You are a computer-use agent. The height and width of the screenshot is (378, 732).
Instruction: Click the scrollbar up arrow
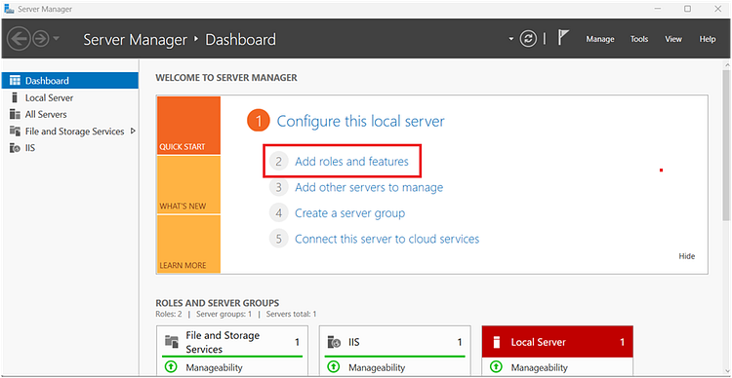point(726,65)
